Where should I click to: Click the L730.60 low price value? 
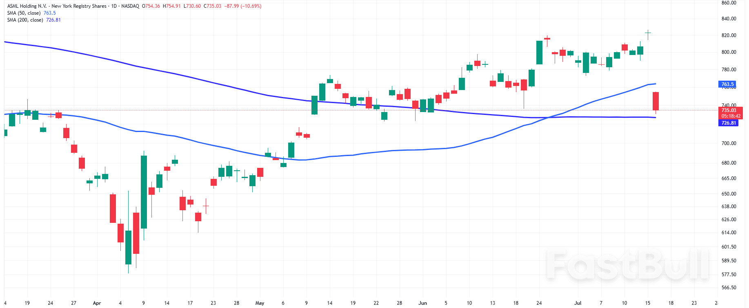pos(192,6)
